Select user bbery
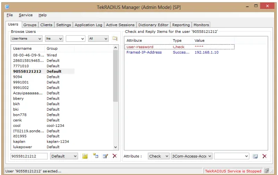278x175 pixels. [43, 98]
